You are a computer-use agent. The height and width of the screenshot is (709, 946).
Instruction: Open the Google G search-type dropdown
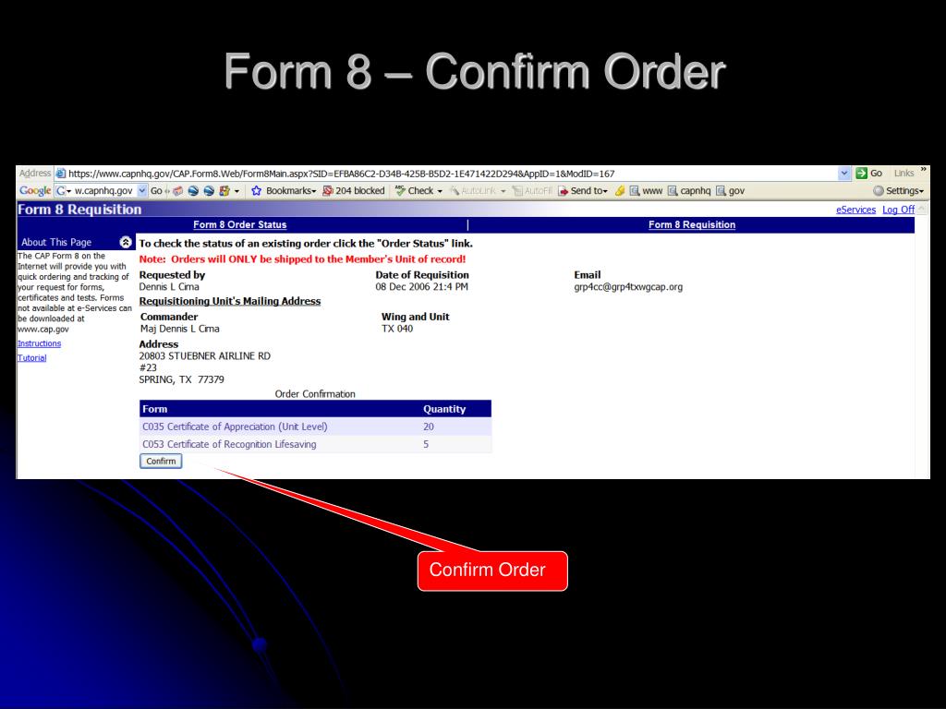[64, 191]
